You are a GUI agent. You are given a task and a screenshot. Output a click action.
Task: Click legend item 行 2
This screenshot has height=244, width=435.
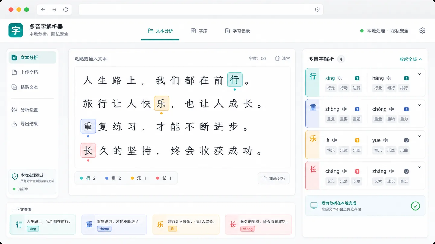tap(88, 178)
